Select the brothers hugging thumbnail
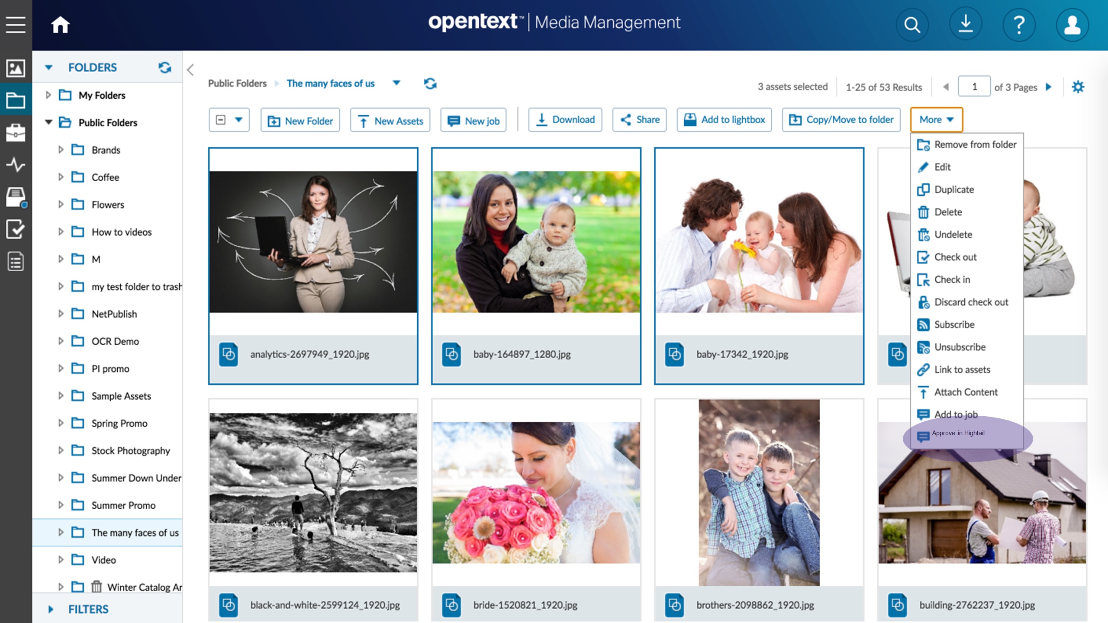The image size is (1108, 623). point(759,492)
